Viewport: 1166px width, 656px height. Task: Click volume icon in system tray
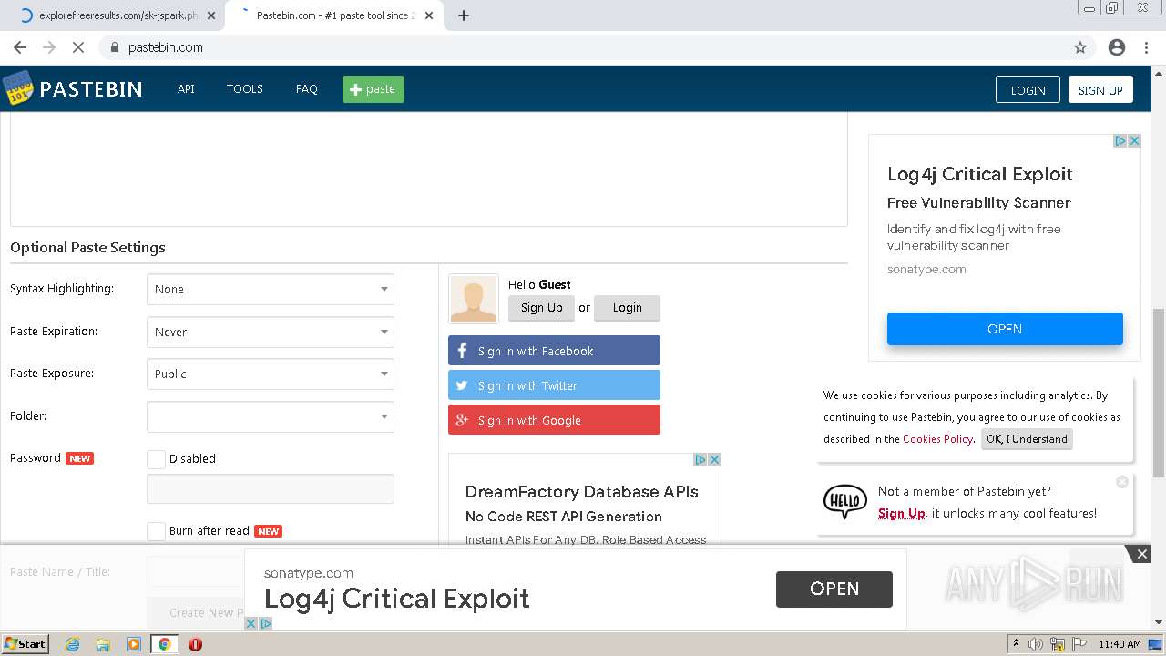(1036, 644)
